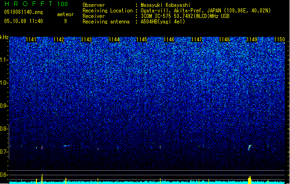The width and height of the screenshot is (290, 184).
Task: Click the red meteor echo after 1141
Action: [x=42, y=147]
